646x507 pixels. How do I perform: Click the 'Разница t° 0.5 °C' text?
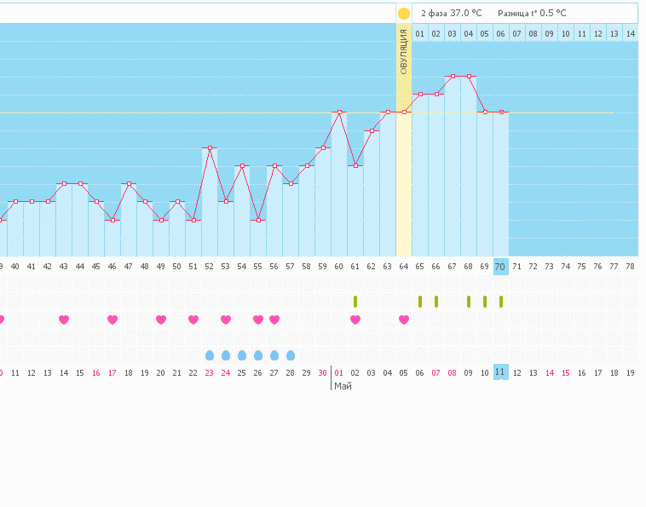pyautogui.click(x=532, y=14)
